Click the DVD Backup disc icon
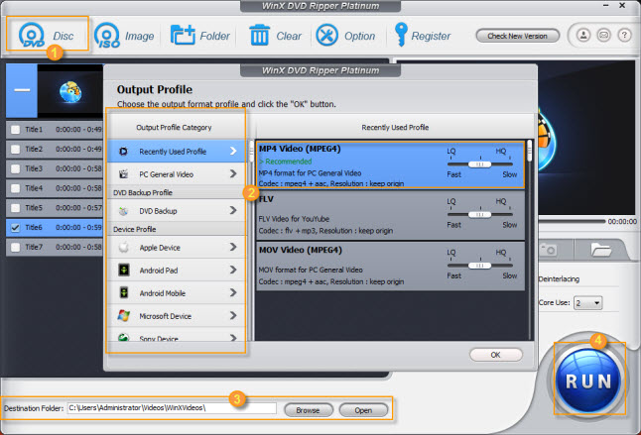 [123, 211]
